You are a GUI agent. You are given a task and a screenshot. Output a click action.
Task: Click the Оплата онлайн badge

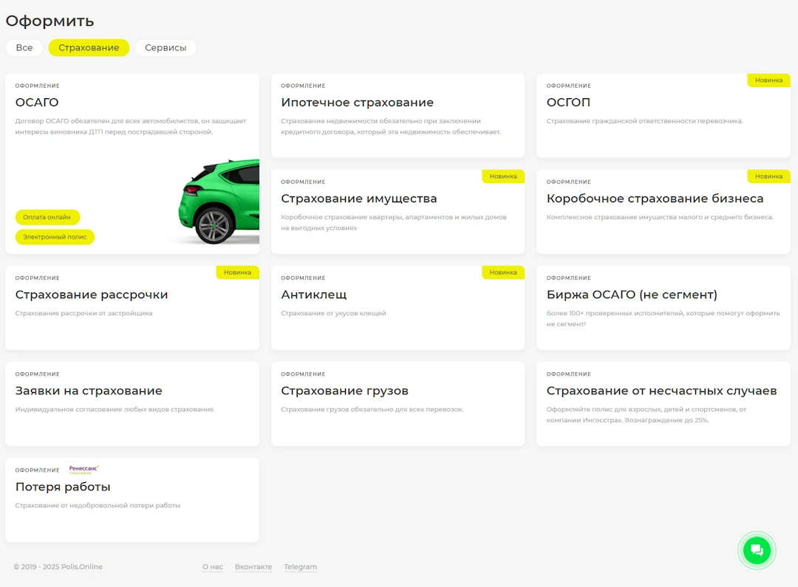click(x=47, y=217)
